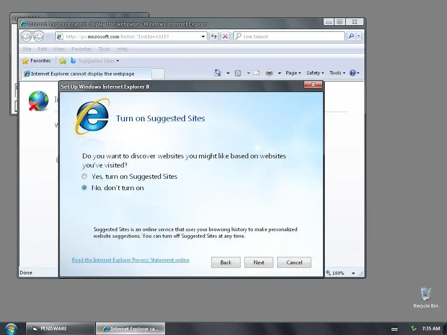Image resolution: width=447 pixels, height=335 pixels.
Task: Click the 'Turn on Suggested Sites' heading
Action: pyautogui.click(x=160, y=119)
